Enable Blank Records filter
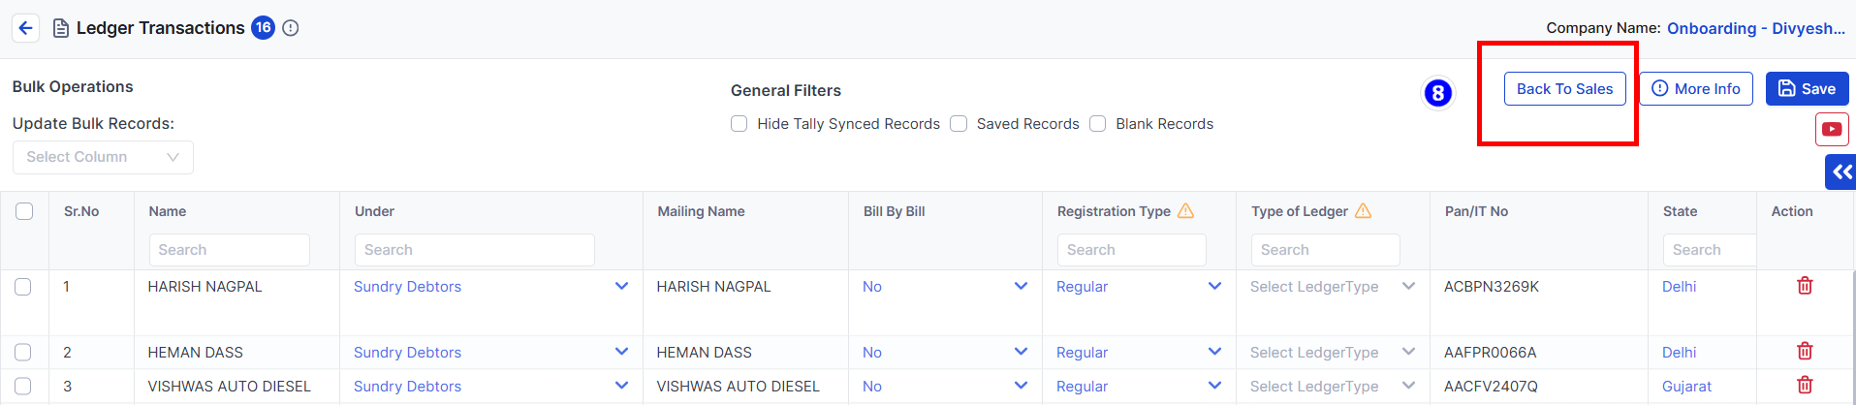 click(1097, 124)
